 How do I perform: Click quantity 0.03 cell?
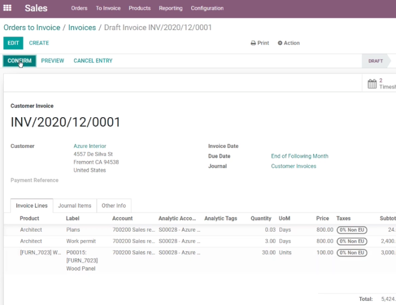270,230
